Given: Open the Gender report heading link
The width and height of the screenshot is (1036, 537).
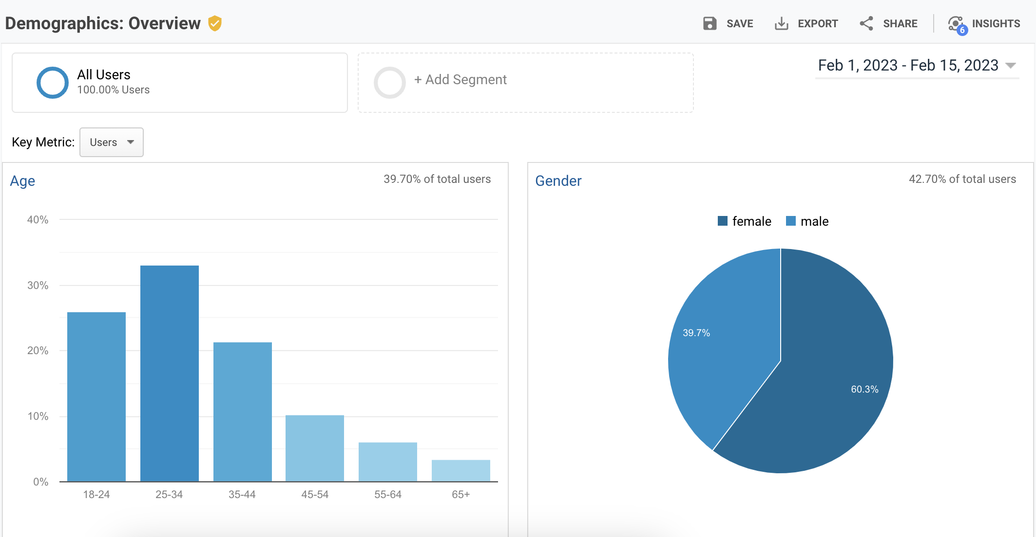Looking at the screenshot, I should tap(558, 181).
